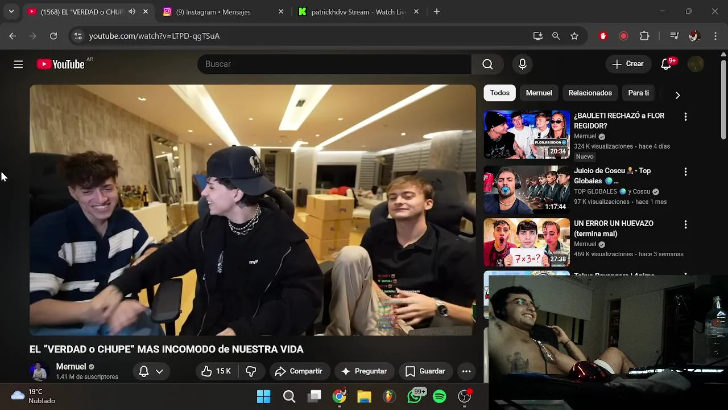Open Google Chrome from the taskbar
The image size is (728, 410).
[x=340, y=396]
